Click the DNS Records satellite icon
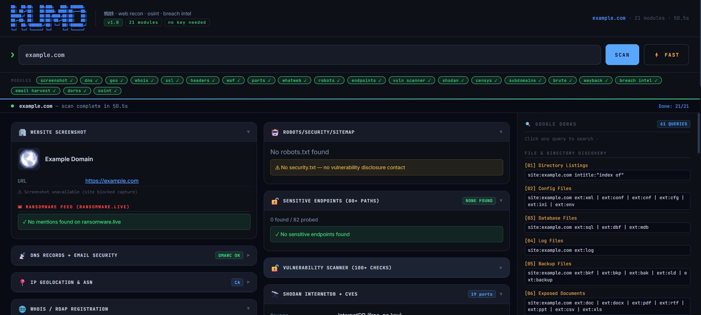This screenshot has height=315, width=701. point(22,255)
